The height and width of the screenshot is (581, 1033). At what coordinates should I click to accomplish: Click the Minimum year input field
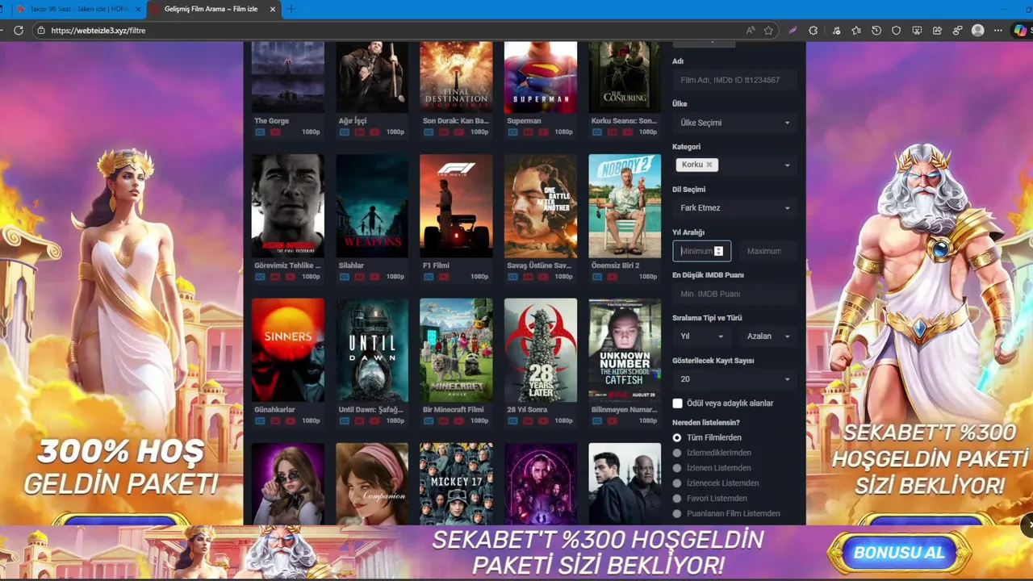tap(702, 251)
